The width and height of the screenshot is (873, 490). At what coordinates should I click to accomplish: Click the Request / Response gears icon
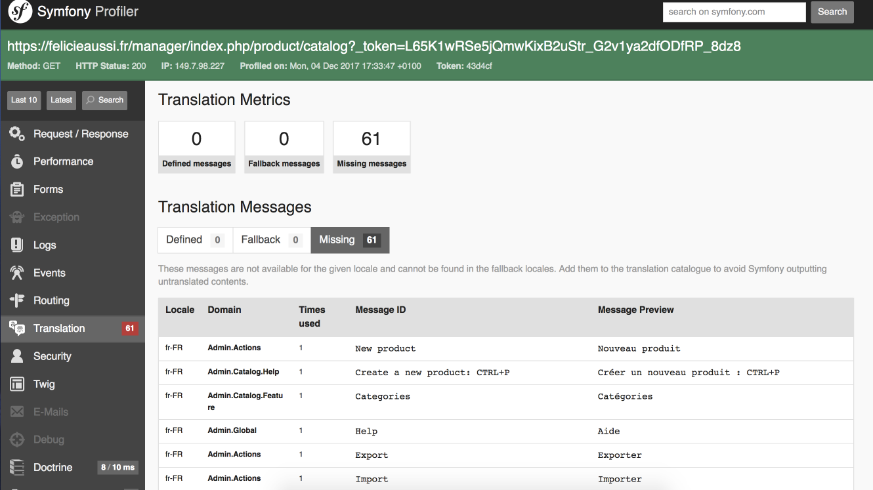coord(17,134)
